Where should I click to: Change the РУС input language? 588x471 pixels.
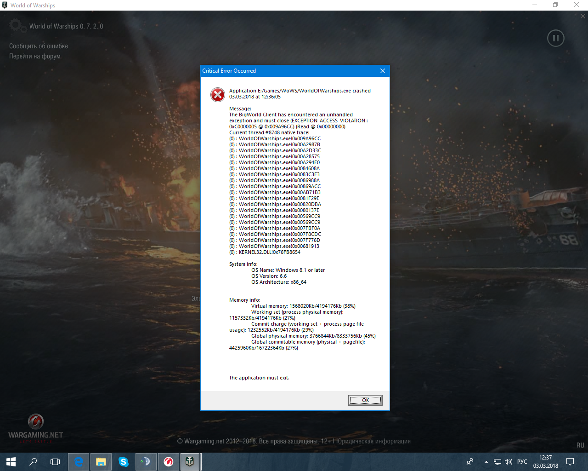(522, 462)
